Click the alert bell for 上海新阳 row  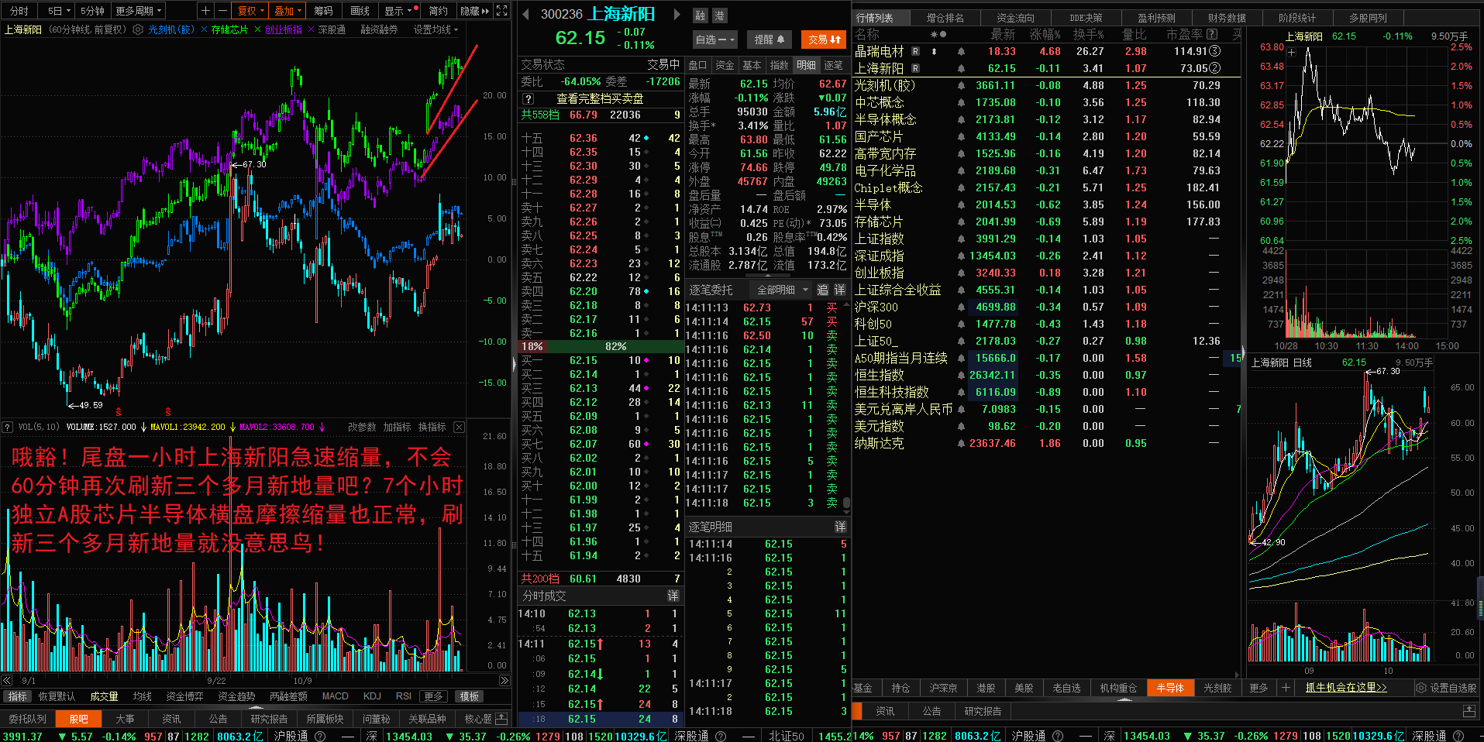(x=961, y=69)
